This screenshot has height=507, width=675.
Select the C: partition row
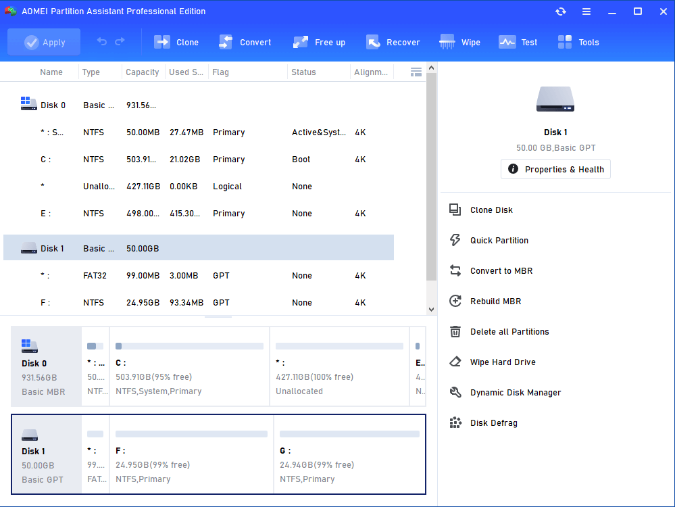point(199,160)
